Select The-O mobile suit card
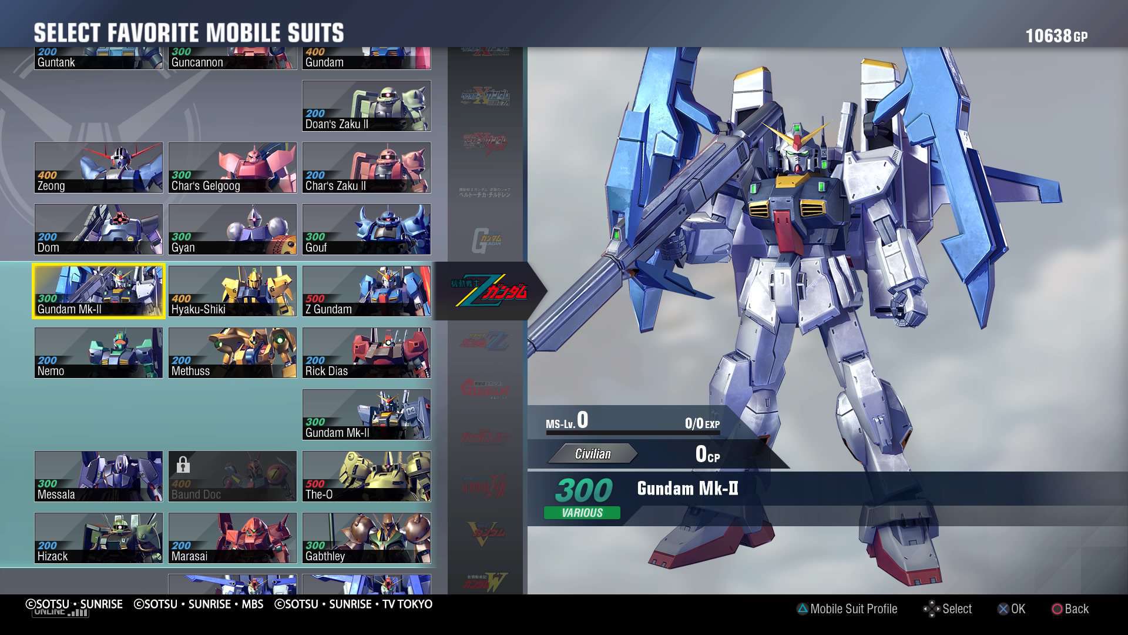This screenshot has height=635, width=1128. 367,476
